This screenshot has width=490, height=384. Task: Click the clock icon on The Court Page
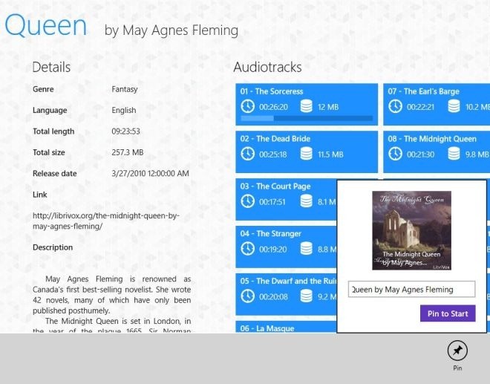pos(247,201)
